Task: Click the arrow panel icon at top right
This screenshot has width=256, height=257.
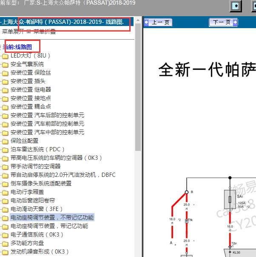Action: 236,6
